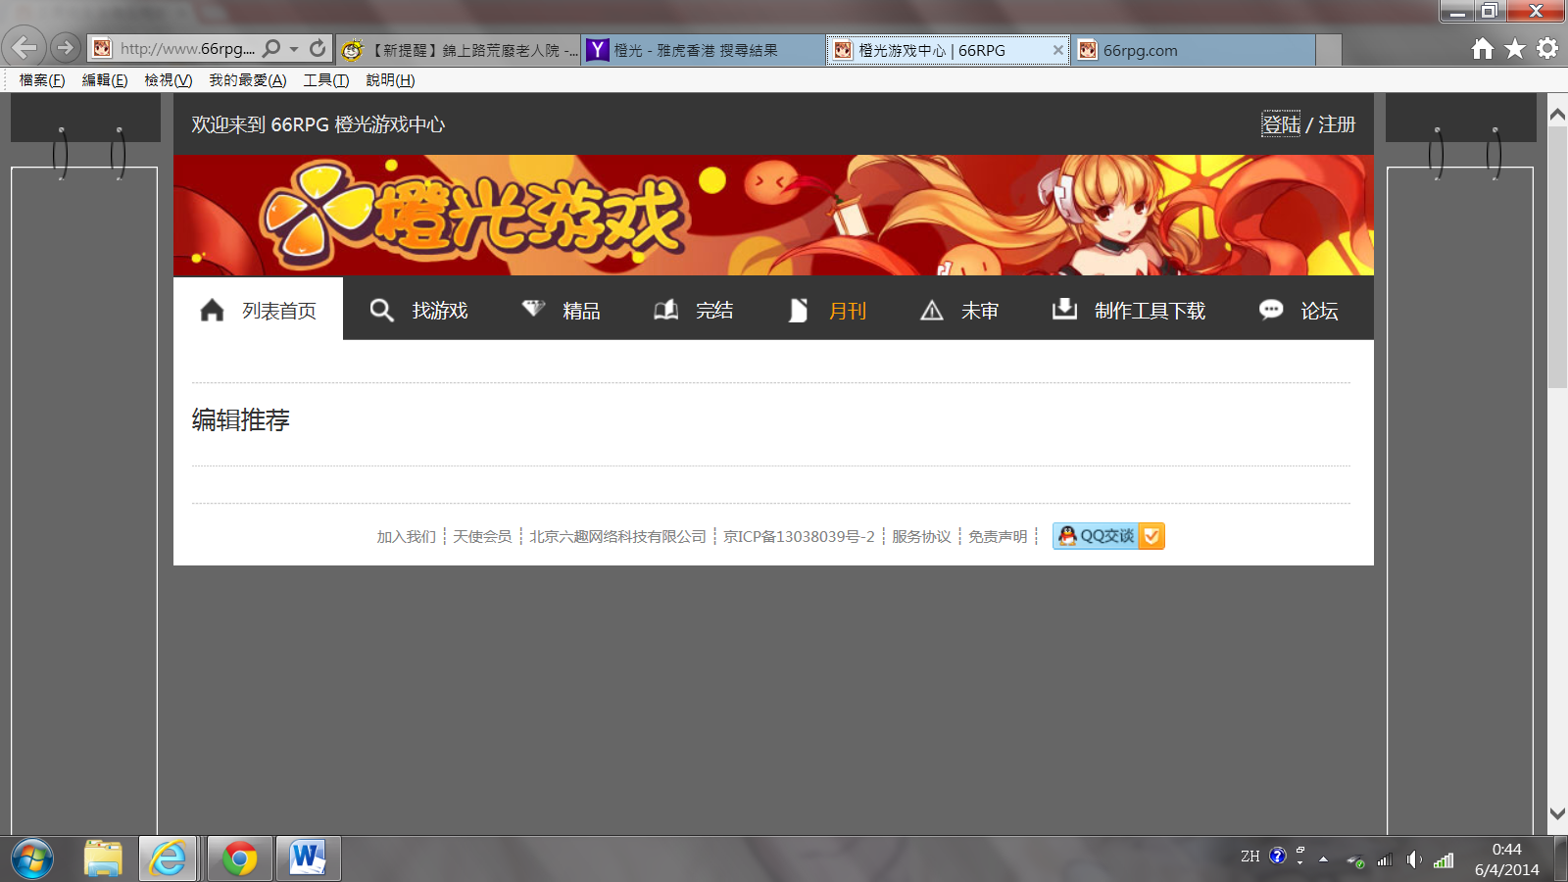
Task: Open File Explorer from the taskbar
Action: click(x=103, y=858)
